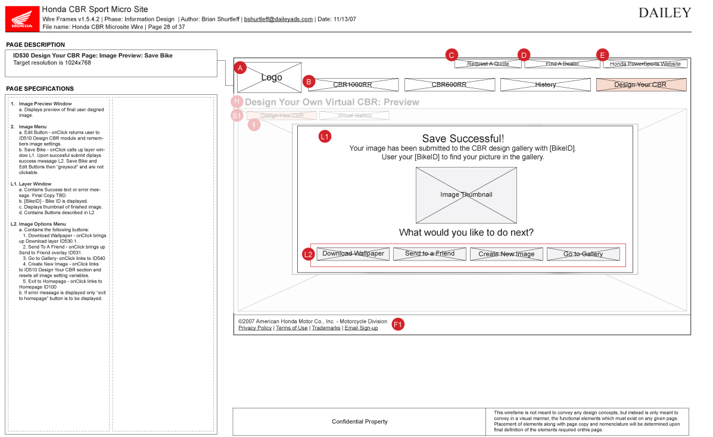Click the bshurtleff@daileyads.com email link

[x=278, y=19]
